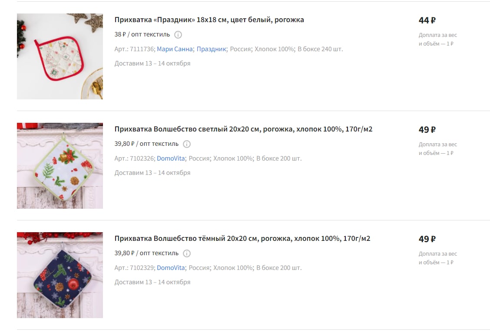Click info icon for Волшебство тёмный wholesale price
The height and width of the screenshot is (332, 490).
tap(186, 253)
